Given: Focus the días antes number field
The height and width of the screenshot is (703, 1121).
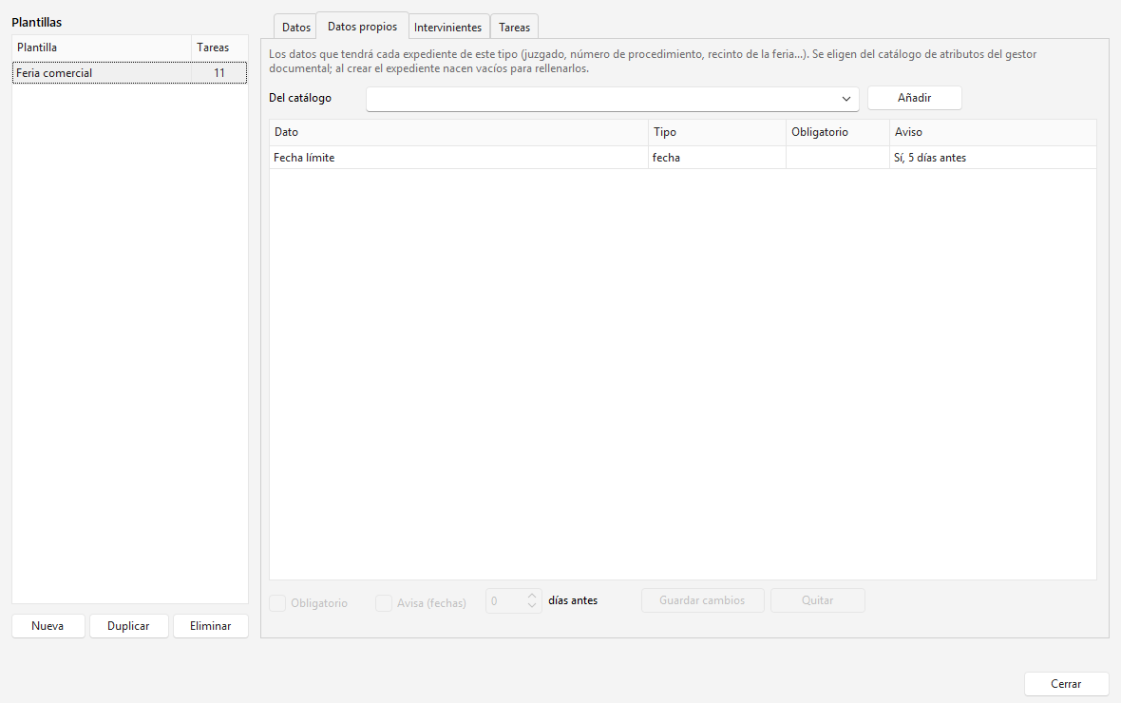Looking at the screenshot, I should coord(505,600).
